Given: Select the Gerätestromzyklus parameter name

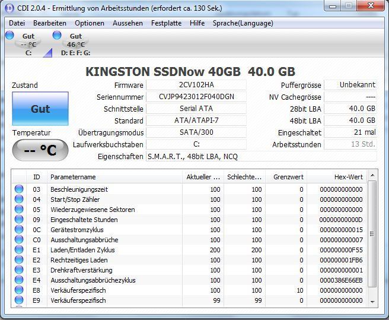Looking at the screenshot, I should coord(77,230).
